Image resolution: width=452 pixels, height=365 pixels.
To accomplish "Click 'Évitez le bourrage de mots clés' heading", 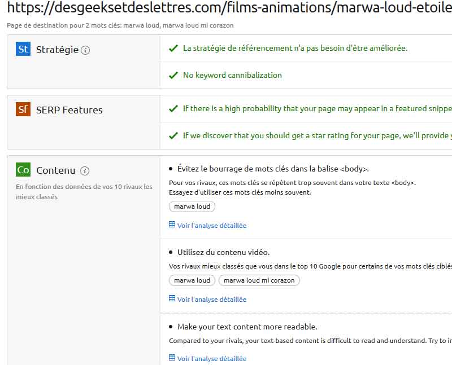I will (273, 169).
